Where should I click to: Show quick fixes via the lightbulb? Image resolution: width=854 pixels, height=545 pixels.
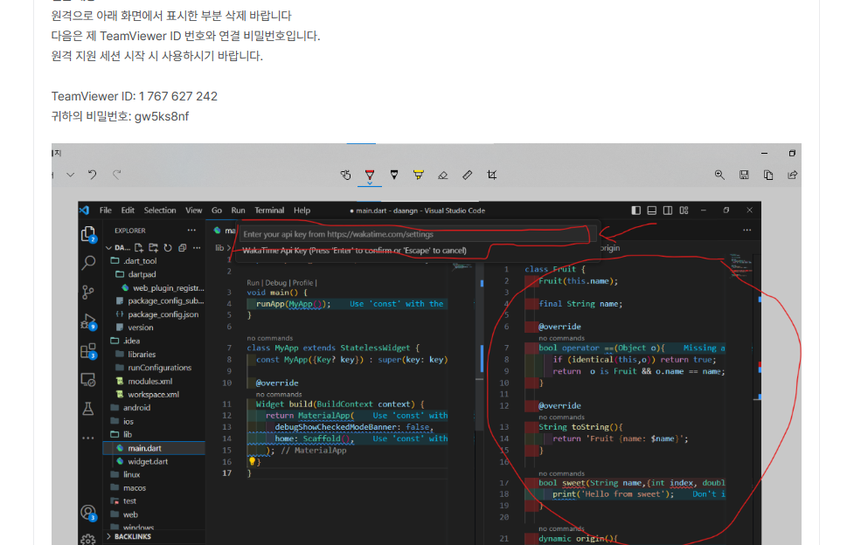[252, 462]
